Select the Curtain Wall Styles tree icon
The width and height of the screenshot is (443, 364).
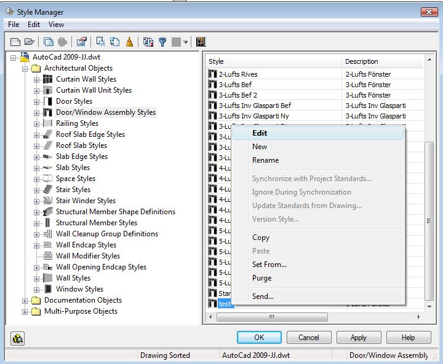click(47, 79)
